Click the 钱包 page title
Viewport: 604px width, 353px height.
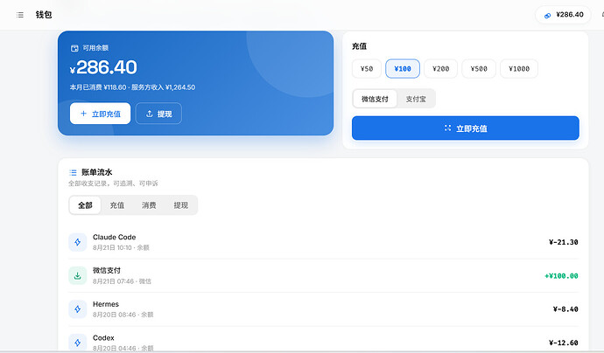[x=44, y=15]
